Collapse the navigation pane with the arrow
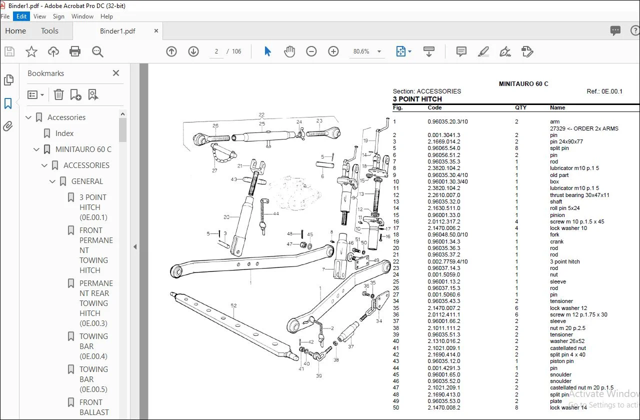Screen dimensions: 640x420 (x=134, y=246)
